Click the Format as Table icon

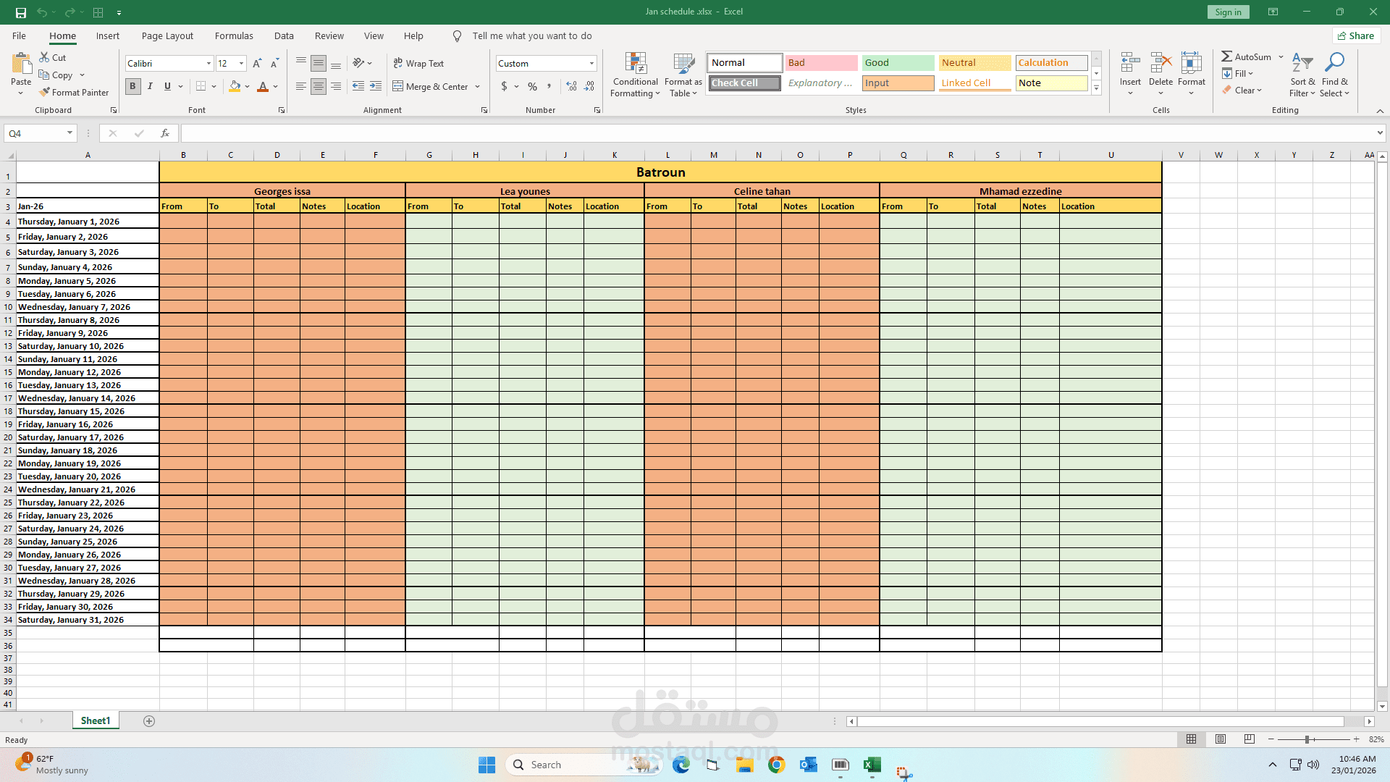[683, 75]
